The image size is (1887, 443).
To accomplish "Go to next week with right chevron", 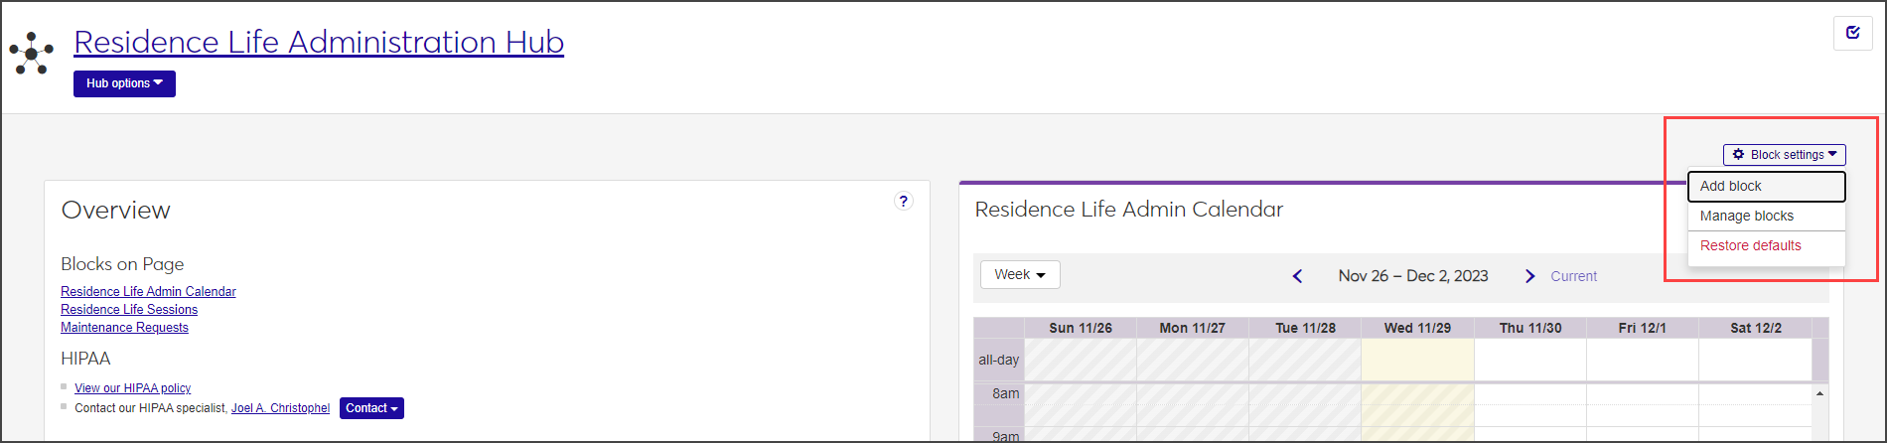I will coord(1529,276).
